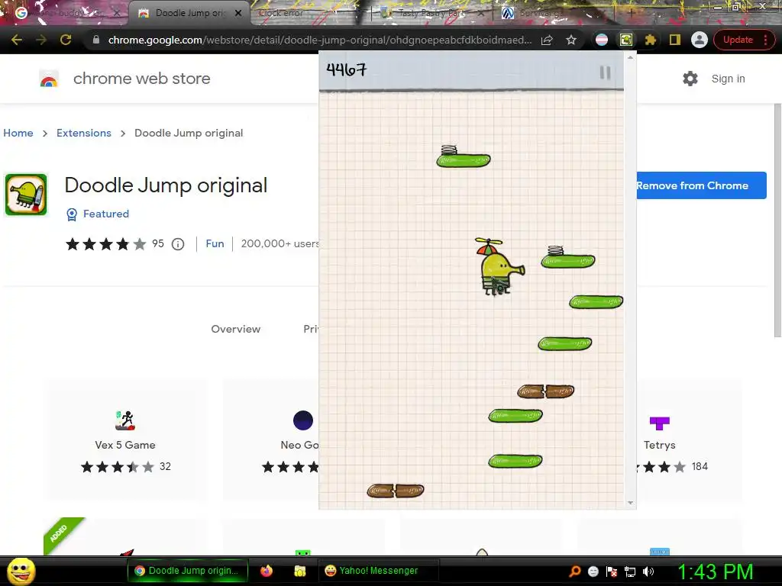Click Remove from Chrome button
The image size is (782, 586).
click(701, 185)
